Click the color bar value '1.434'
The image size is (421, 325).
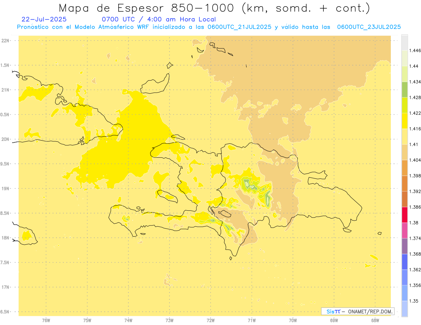pos(415,82)
